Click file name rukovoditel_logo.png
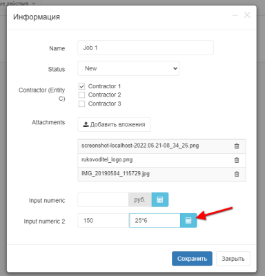Image resolution: width=265 pixels, height=276 pixels. coord(107,159)
